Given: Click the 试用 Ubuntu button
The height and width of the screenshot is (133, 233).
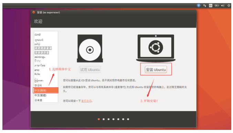Looking at the screenshot, I should pyautogui.click(x=90, y=69).
